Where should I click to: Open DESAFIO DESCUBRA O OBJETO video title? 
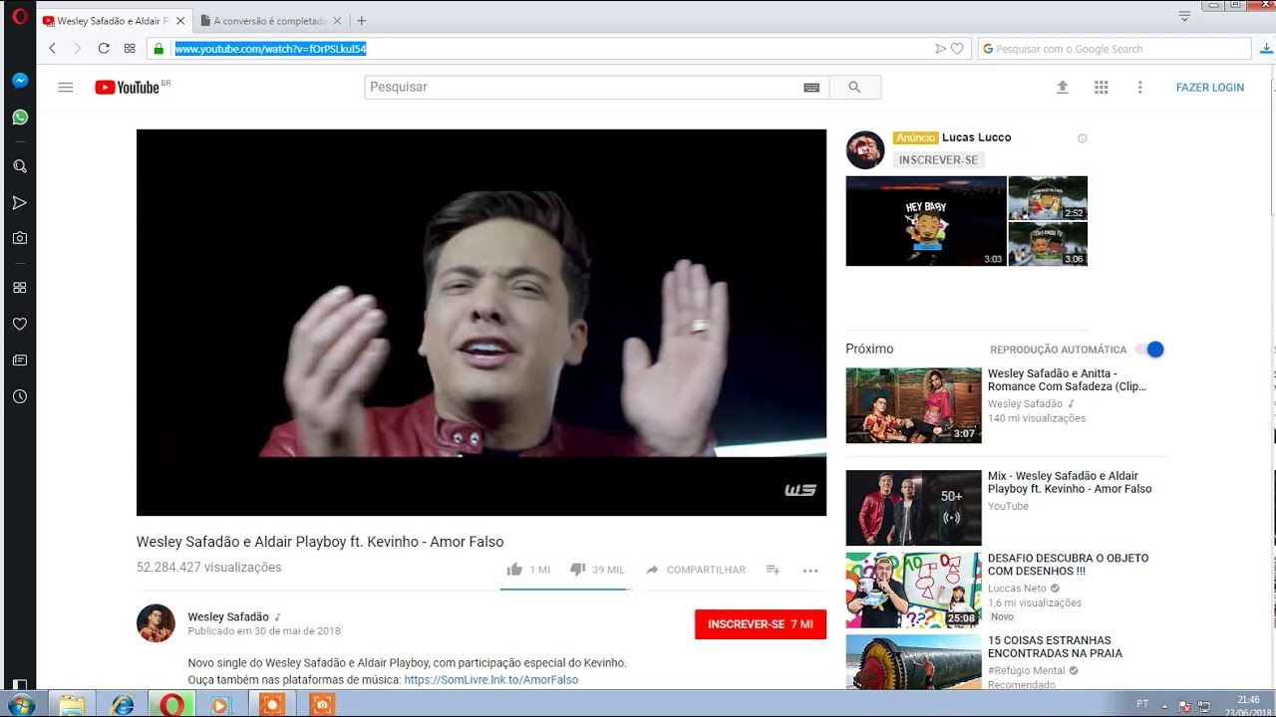pos(1069,565)
